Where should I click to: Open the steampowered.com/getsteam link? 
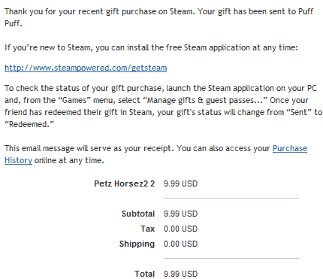(86, 68)
